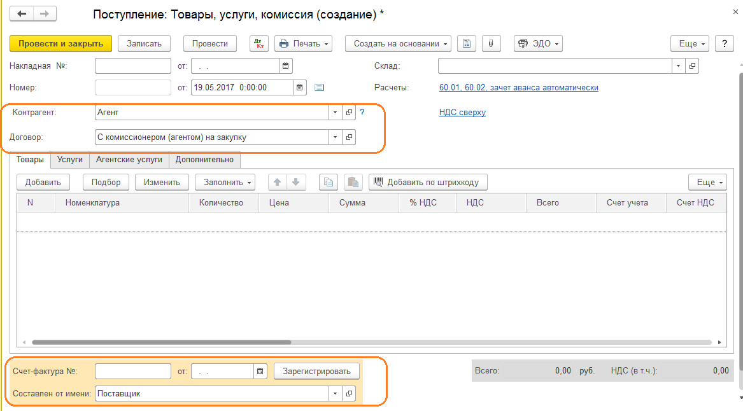
Task: Open calendar for Накладная date
Action: [286, 66]
